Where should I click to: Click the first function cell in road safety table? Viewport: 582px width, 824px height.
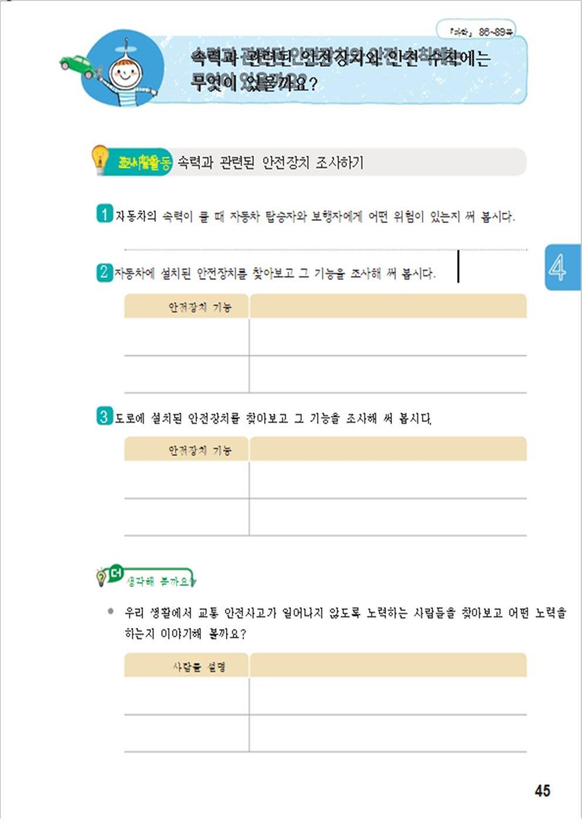tap(388, 480)
